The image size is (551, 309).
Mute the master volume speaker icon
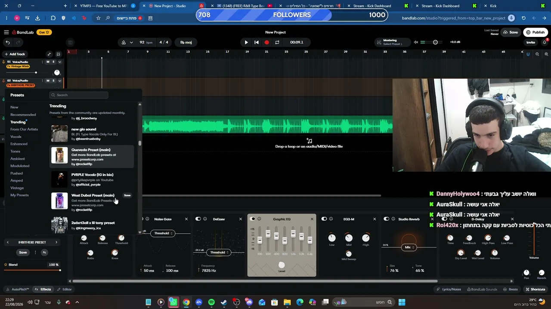pyautogui.click(x=416, y=42)
